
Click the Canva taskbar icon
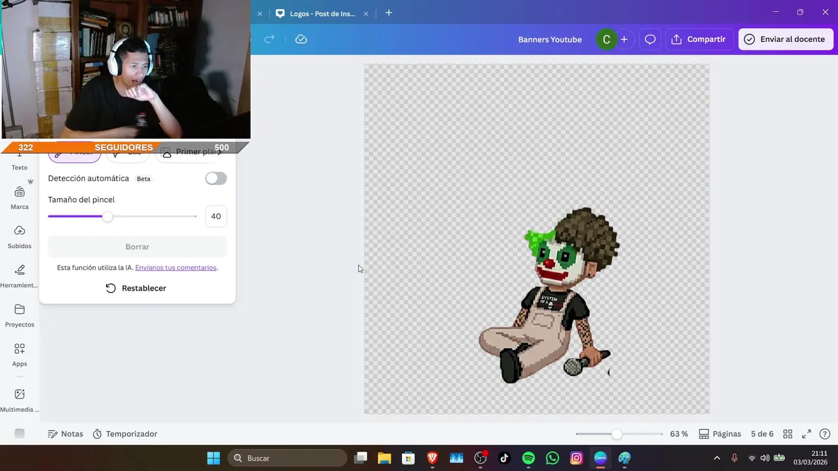click(x=600, y=458)
